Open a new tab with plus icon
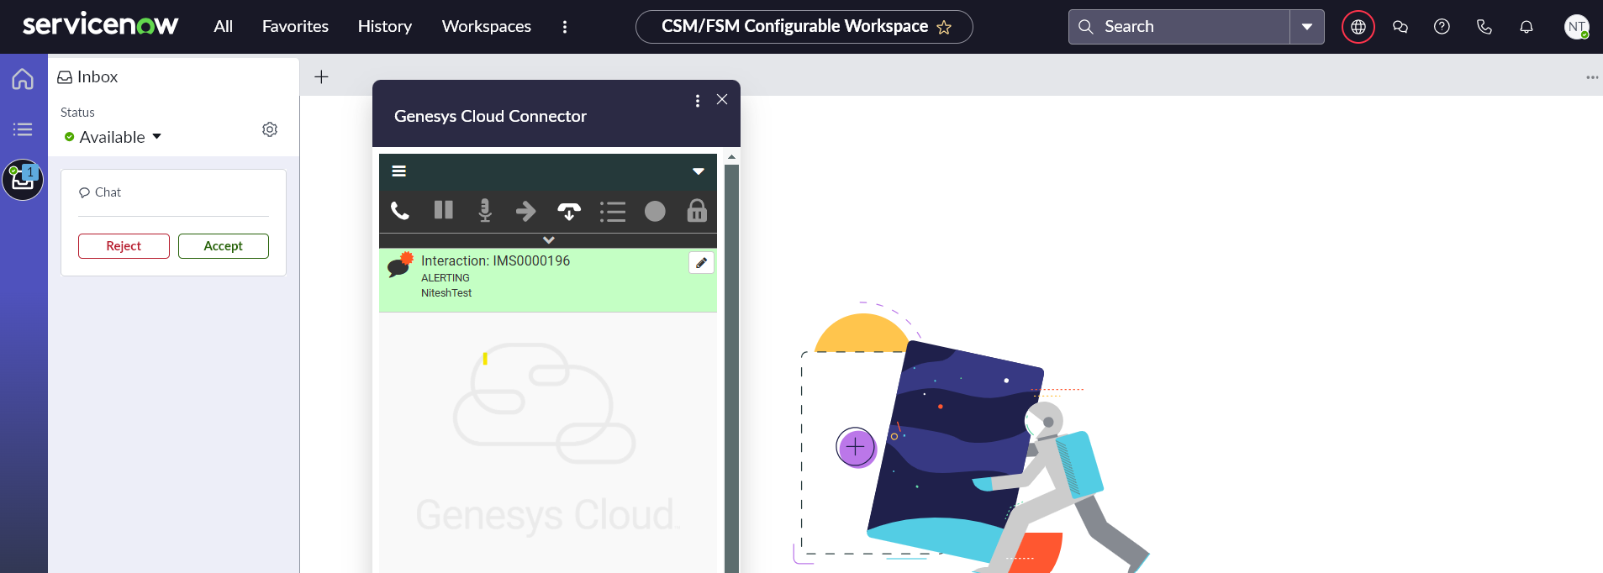 tap(321, 77)
